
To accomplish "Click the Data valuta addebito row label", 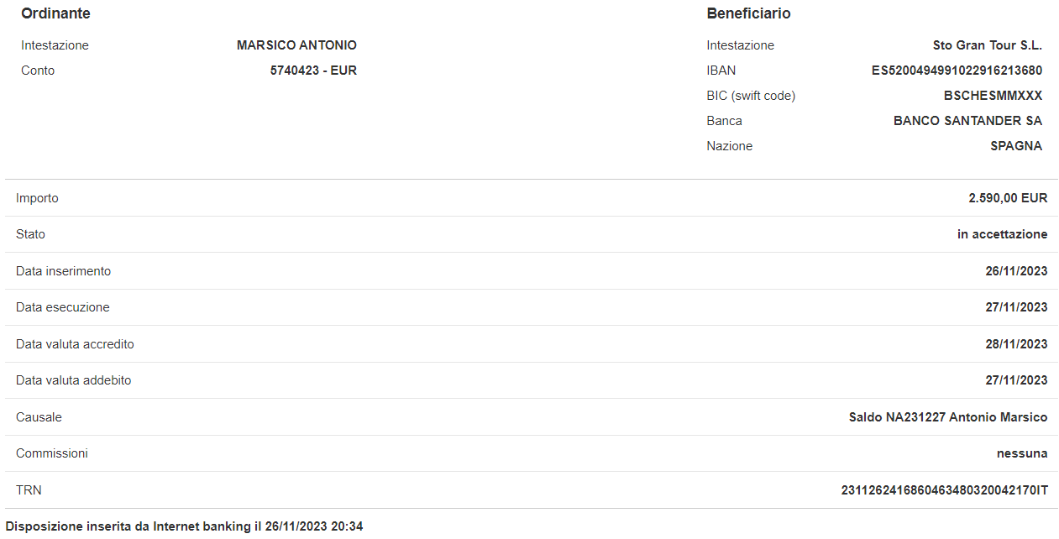I will (x=74, y=380).
